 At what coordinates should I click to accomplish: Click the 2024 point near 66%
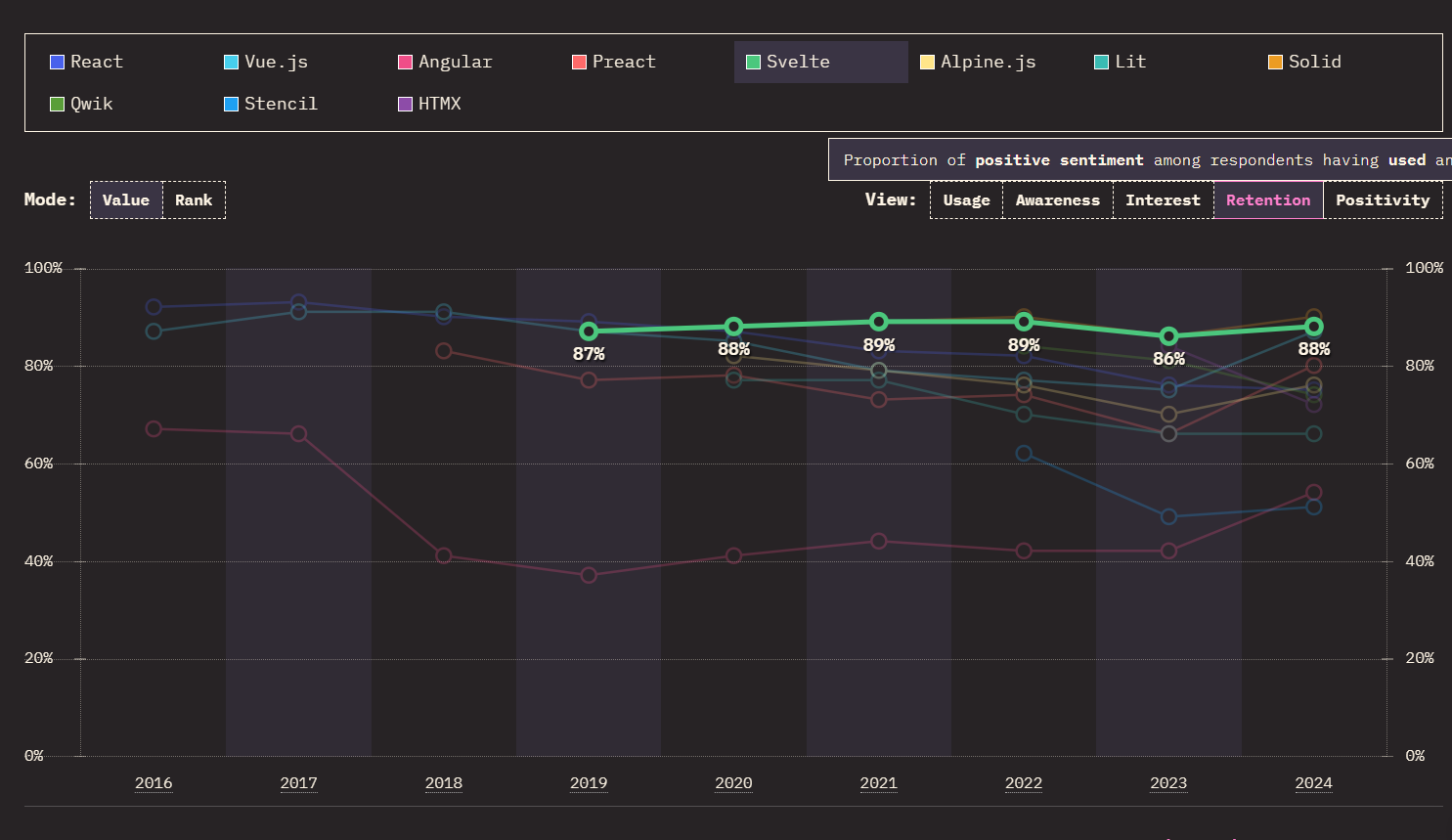click(1314, 434)
